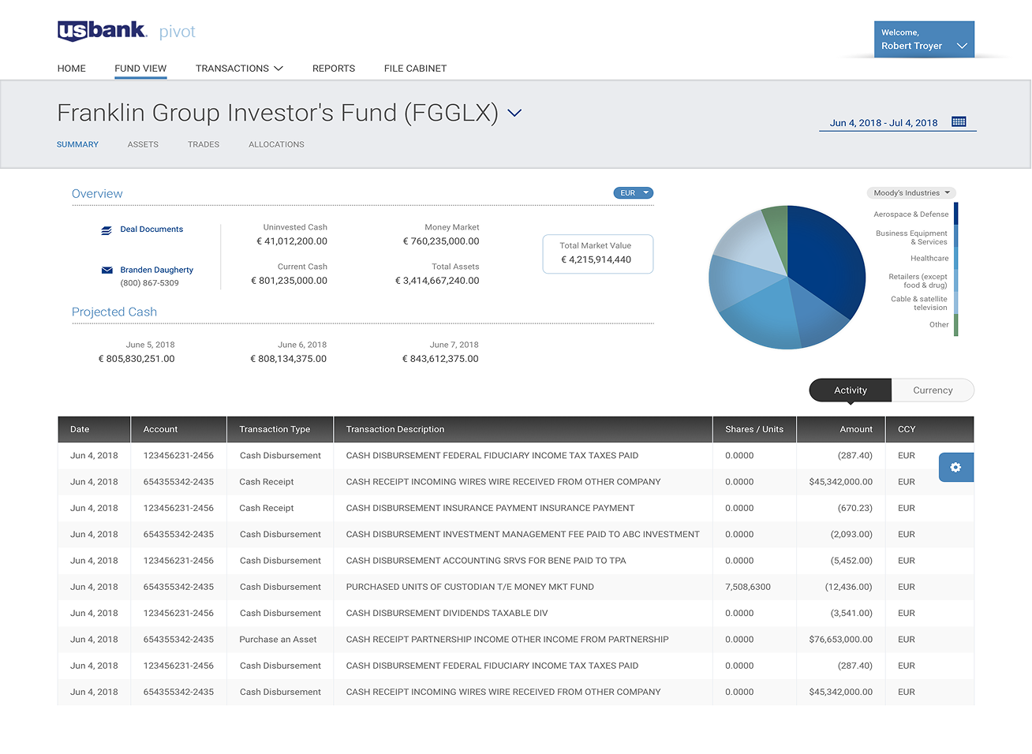
Task: Select the FUND VIEW menu item
Action: point(140,69)
